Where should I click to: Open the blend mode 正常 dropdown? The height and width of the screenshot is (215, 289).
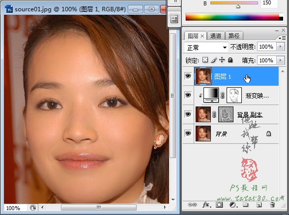pyautogui.click(x=206, y=48)
